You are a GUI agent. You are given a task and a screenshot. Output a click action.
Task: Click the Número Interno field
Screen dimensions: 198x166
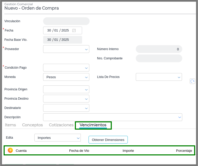coord(159,49)
